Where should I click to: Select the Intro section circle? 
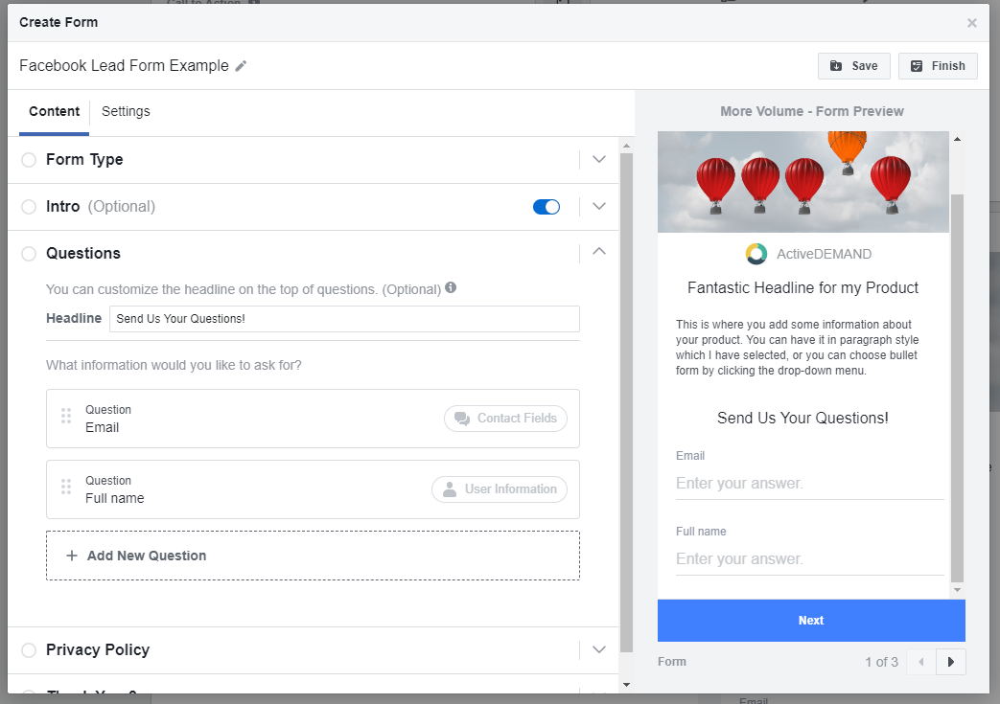pyautogui.click(x=29, y=207)
